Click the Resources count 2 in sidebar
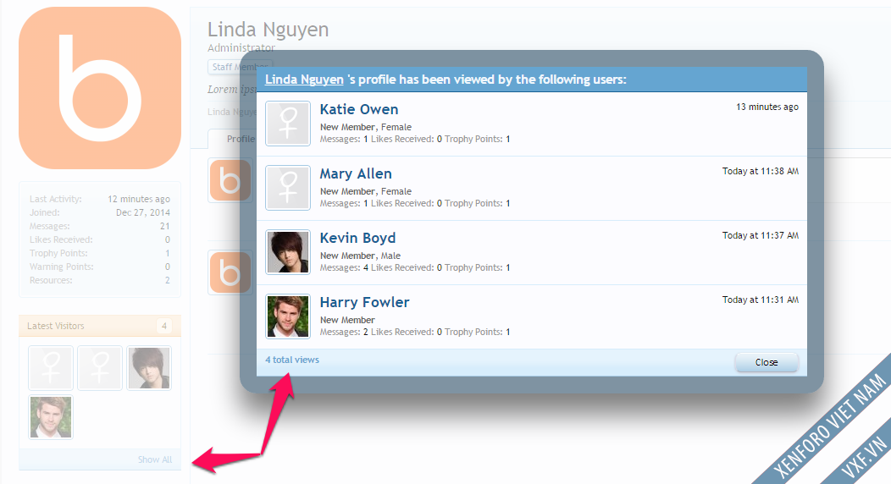The width and height of the screenshot is (891, 484). point(167,280)
